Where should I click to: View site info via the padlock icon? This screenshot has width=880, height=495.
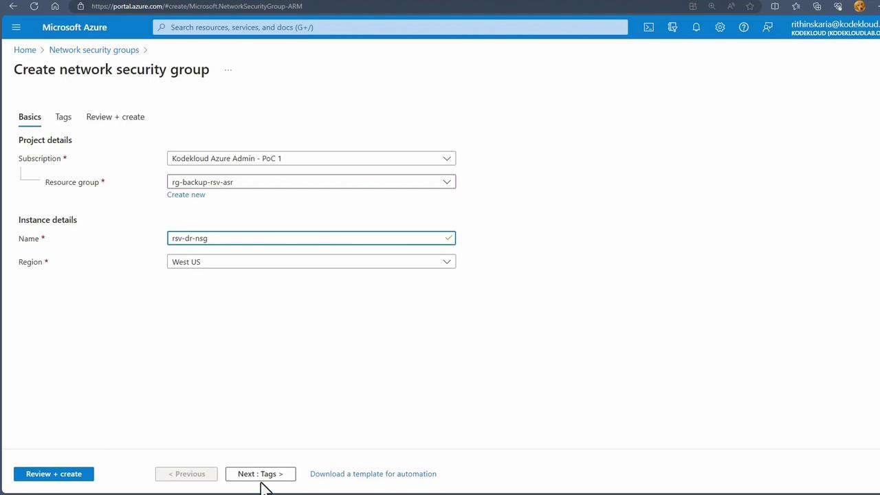pos(80,6)
